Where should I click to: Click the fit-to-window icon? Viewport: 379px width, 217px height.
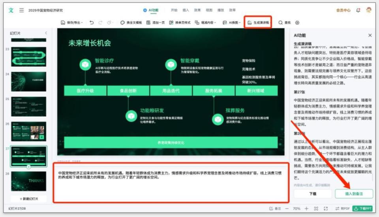[316, 209]
